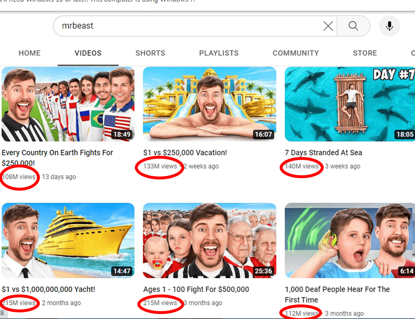Switch to the HOME tab
The image size is (415, 319).
coord(29,53)
